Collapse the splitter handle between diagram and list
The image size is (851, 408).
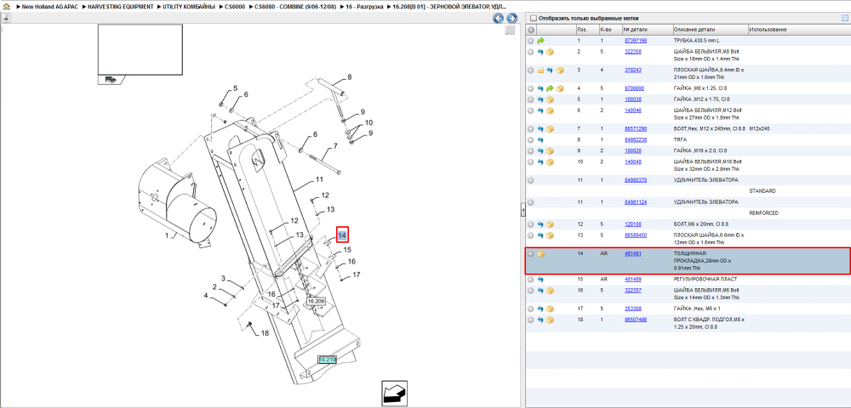[523, 208]
